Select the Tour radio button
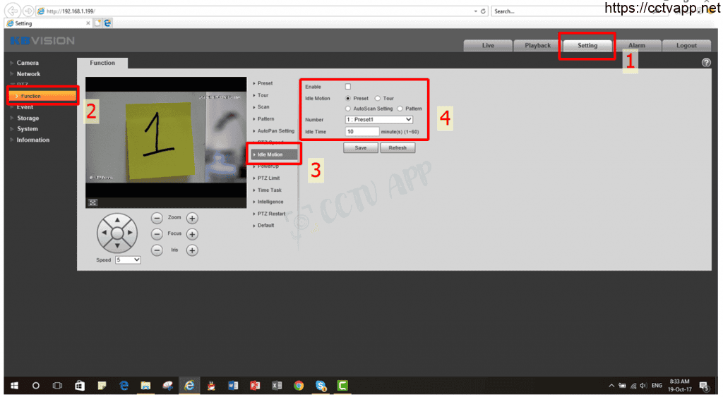Viewport: 723px width, 397px height. pos(378,99)
